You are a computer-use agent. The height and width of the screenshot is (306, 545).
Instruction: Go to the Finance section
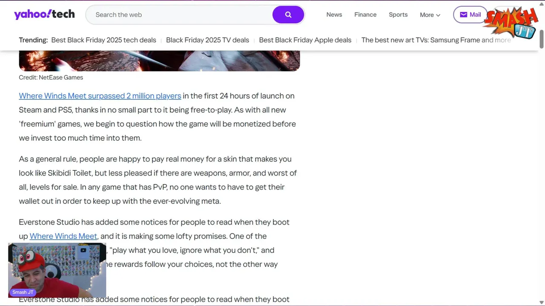pyautogui.click(x=365, y=14)
